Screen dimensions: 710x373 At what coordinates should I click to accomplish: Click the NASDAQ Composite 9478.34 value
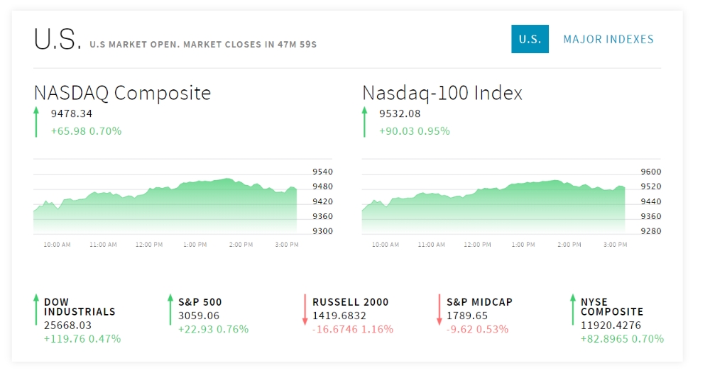(x=72, y=113)
